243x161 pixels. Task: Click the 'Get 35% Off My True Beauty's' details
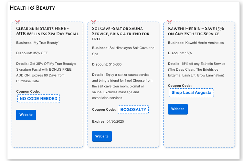tap(46, 72)
